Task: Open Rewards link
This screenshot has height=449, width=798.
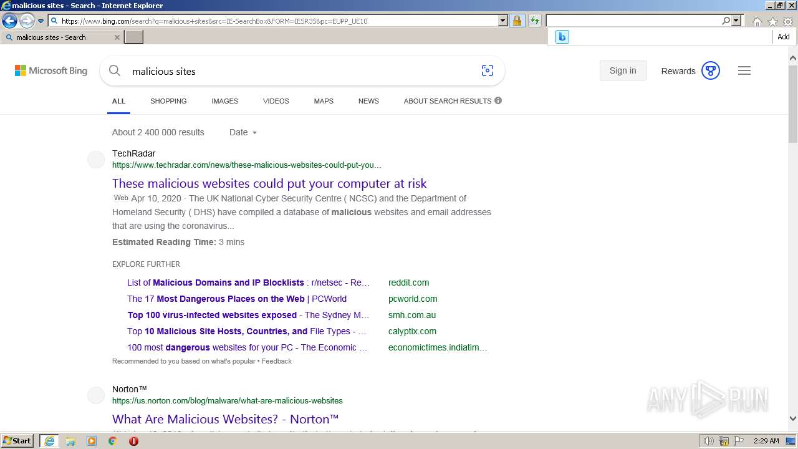Action: pos(678,71)
